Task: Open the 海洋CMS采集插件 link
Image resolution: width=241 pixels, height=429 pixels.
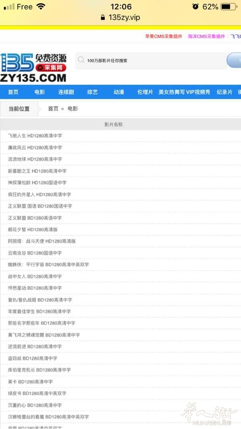Action: click(x=206, y=37)
